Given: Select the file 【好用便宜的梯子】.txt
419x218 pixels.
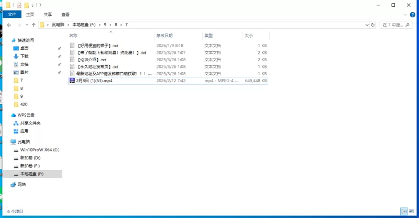Looking at the screenshot, I should click(97, 45).
